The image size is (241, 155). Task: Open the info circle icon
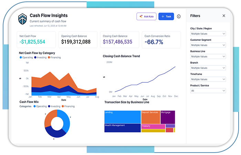tap(179, 17)
